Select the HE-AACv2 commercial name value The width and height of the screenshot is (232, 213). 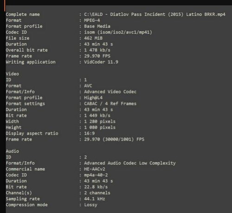[95, 169]
